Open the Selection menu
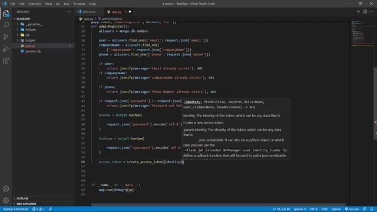The width and height of the screenshot is (377, 212). [x=35, y=4]
